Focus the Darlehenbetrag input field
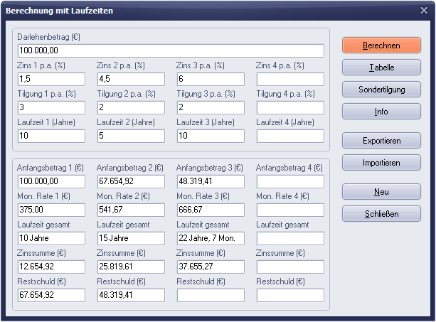Viewport: 436px width, 322px height. pos(171,50)
